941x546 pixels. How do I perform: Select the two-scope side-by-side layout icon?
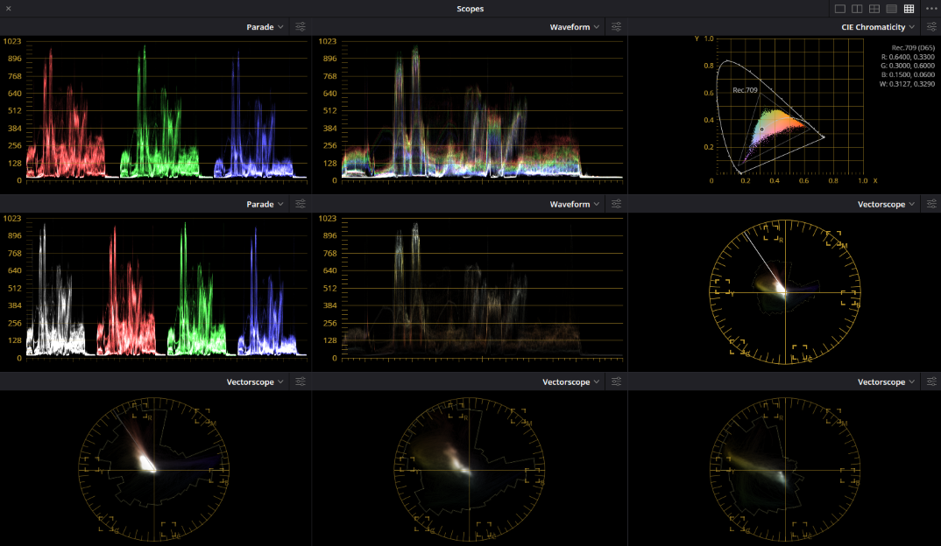857,9
